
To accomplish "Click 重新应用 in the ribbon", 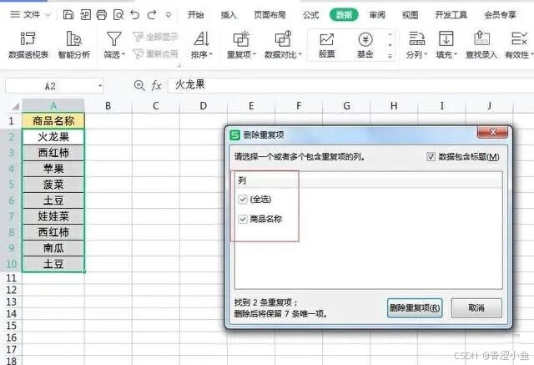I will click(x=156, y=53).
